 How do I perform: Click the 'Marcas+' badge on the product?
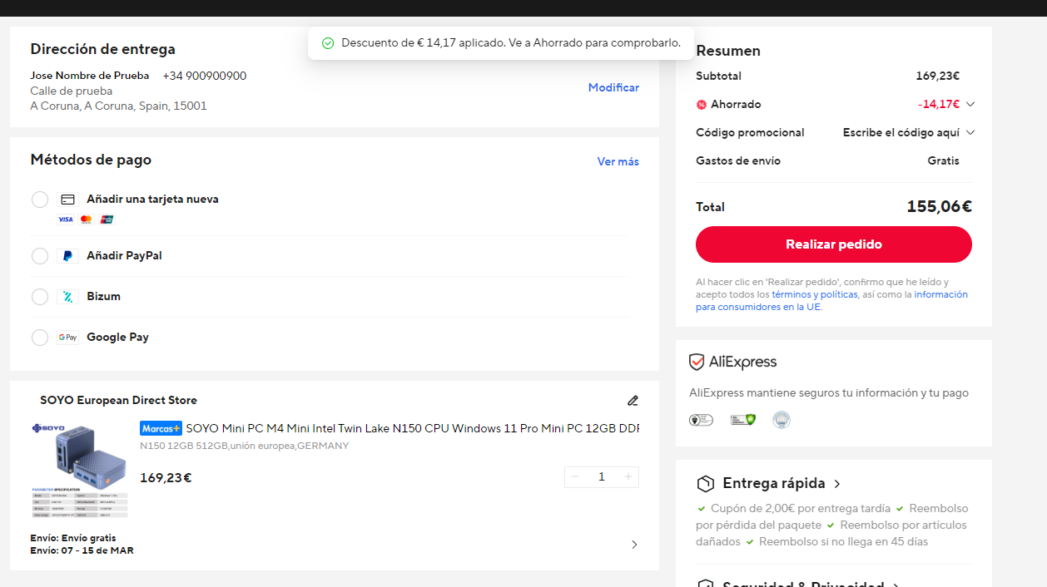[x=161, y=428]
